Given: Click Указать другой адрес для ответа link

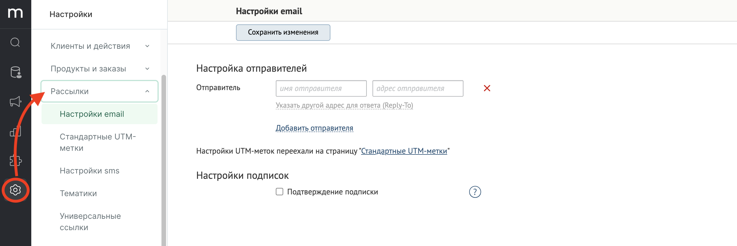Looking at the screenshot, I should click(x=344, y=105).
